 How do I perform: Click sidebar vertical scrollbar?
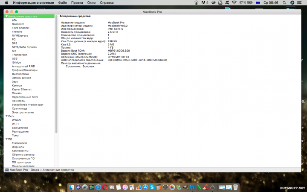pyautogui.click(x=56, y=74)
